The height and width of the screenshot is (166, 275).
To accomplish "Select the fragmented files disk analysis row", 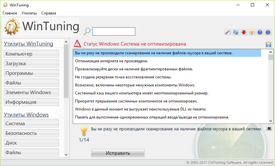I will 167,69.
